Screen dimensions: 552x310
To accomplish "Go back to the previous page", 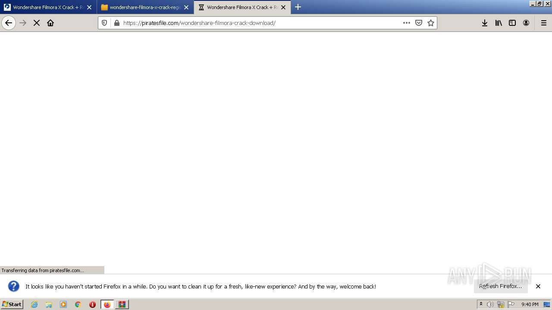I will (9, 23).
